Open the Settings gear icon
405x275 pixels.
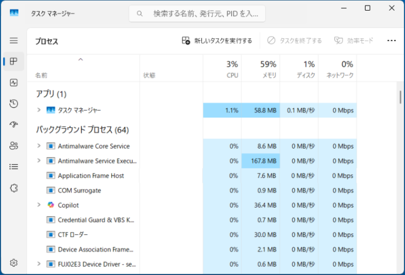tap(14, 263)
